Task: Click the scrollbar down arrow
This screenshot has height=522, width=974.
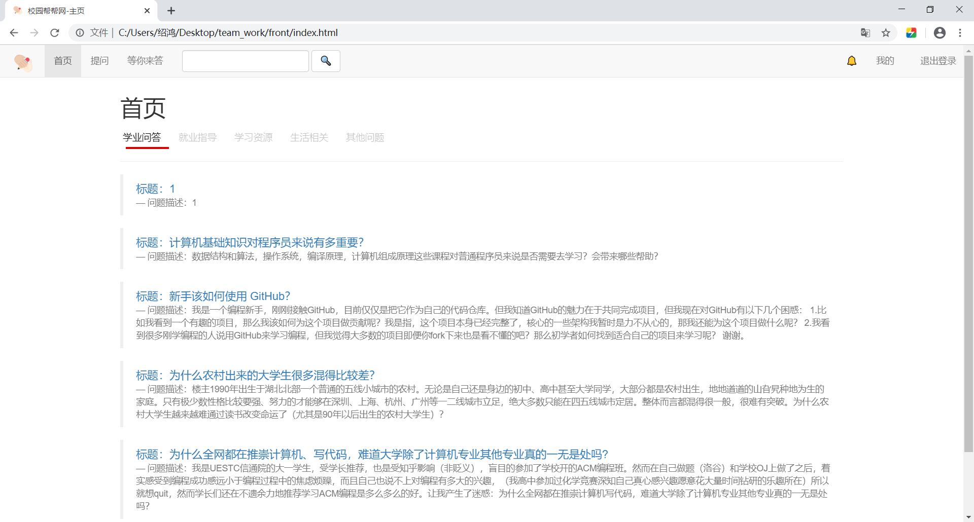Action: click(x=968, y=517)
